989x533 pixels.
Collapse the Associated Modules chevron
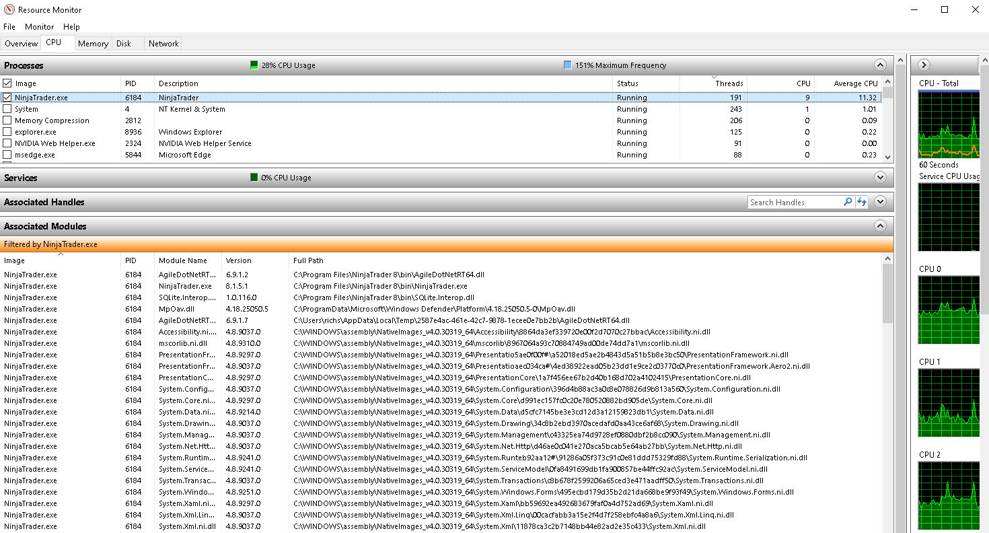(x=880, y=226)
